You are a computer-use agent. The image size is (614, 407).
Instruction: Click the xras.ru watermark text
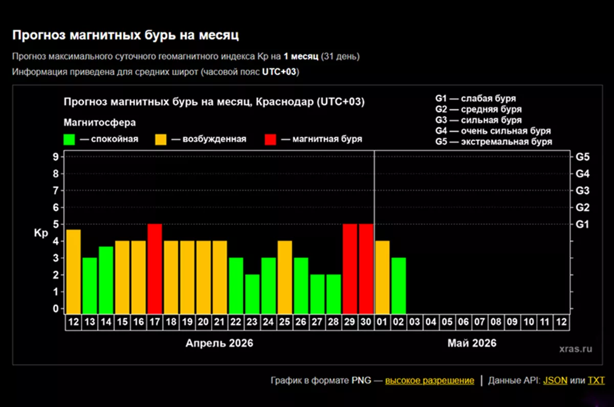(576, 349)
